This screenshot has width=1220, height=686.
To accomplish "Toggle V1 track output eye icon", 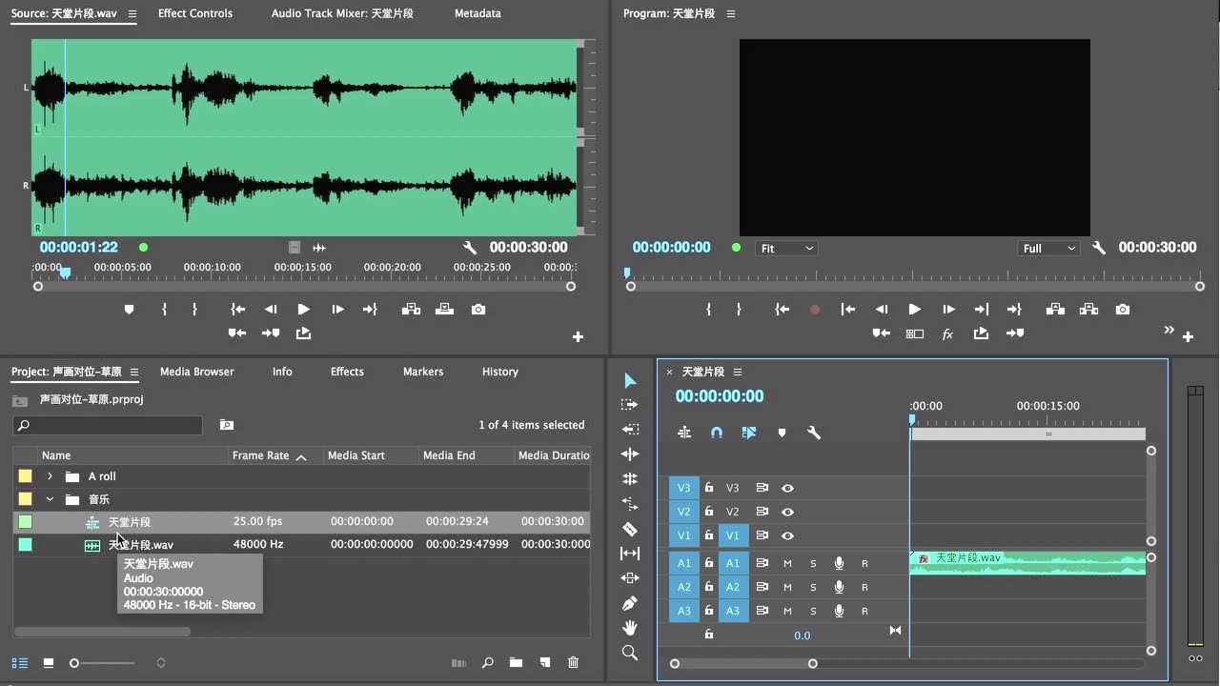I will pyautogui.click(x=788, y=535).
